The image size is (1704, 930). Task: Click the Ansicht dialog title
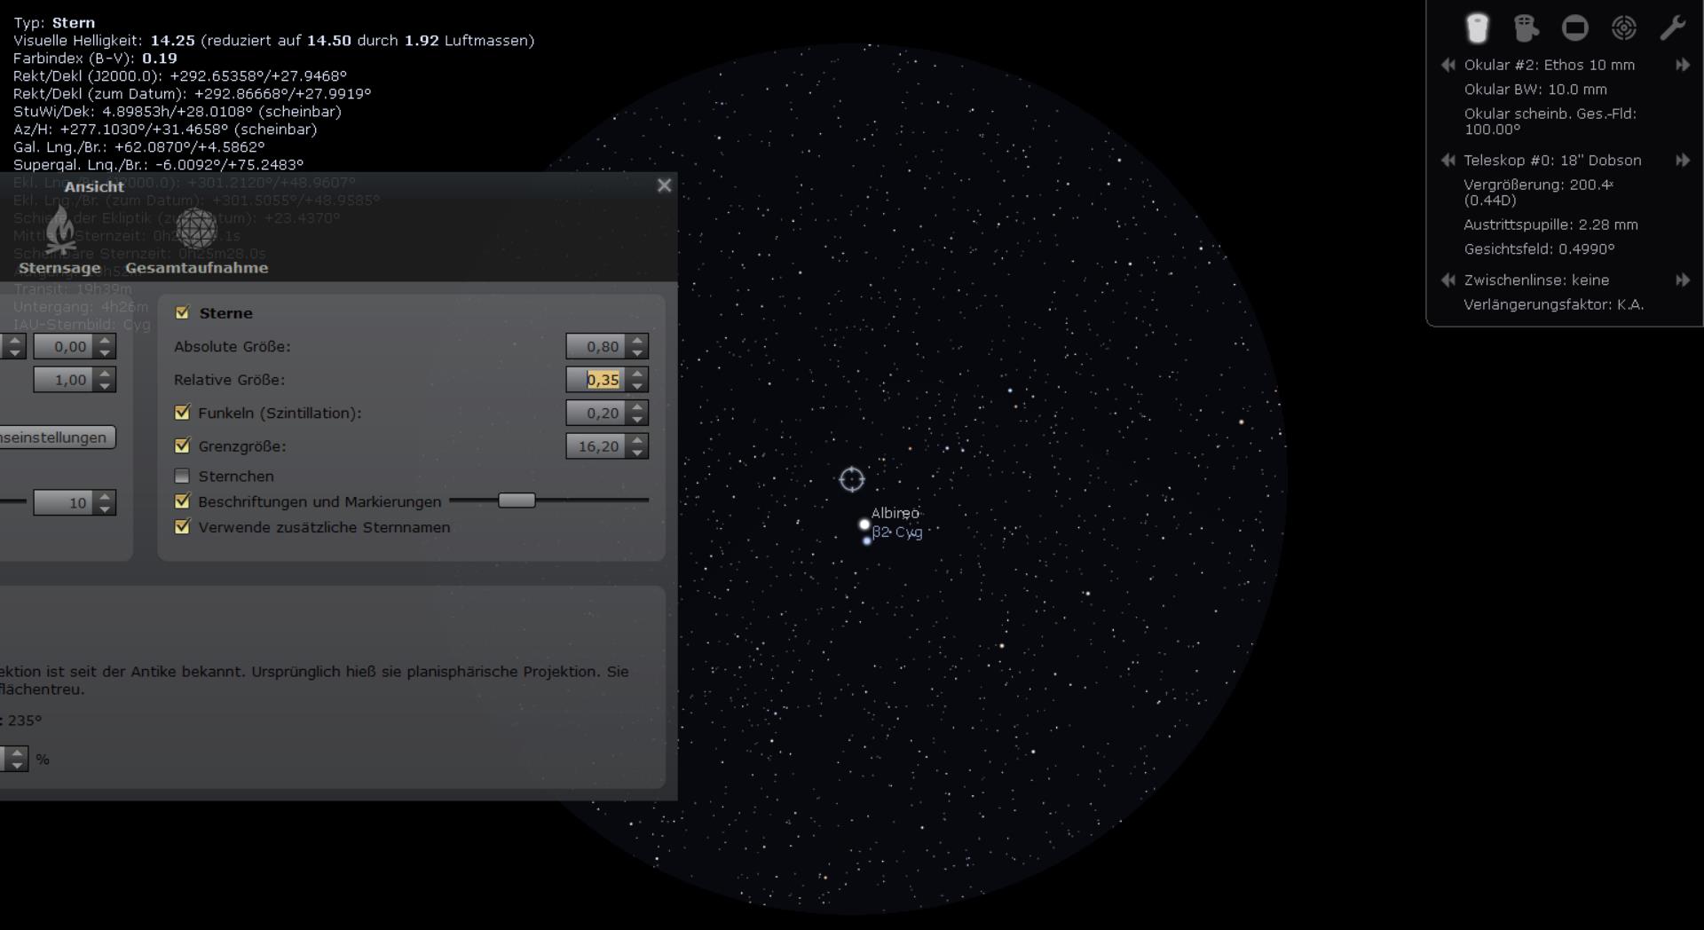coord(94,186)
